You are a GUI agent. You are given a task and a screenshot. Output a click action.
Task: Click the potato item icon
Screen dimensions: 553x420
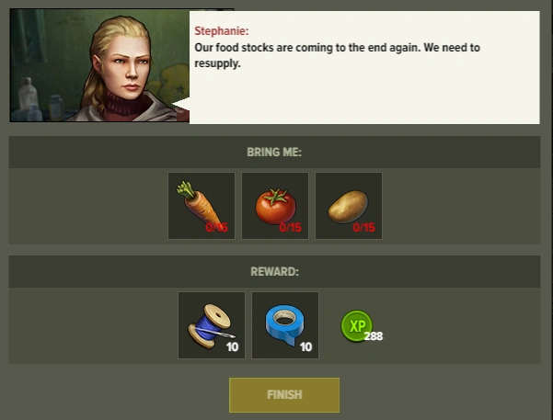349,206
